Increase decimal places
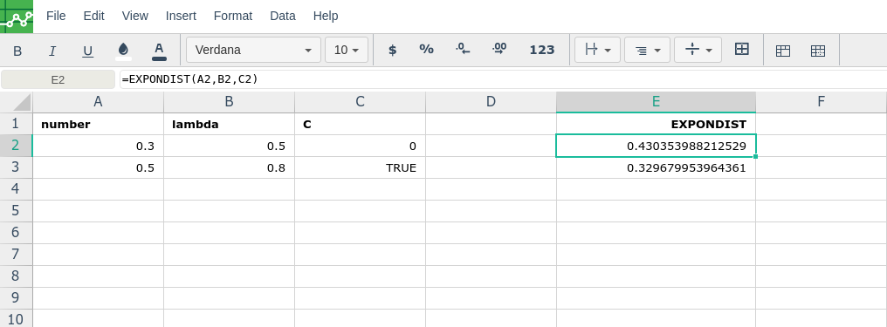 tap(499, 49)
